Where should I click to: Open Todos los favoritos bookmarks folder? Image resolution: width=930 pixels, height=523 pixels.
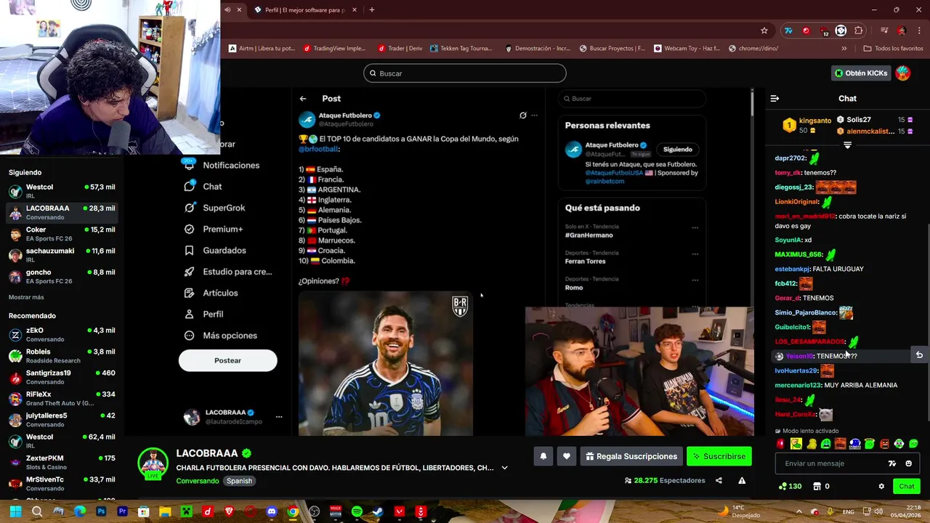point(893,48)
